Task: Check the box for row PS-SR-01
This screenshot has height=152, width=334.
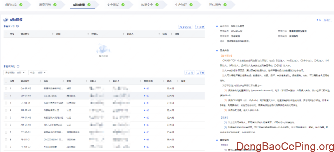Action: [6, 140]
